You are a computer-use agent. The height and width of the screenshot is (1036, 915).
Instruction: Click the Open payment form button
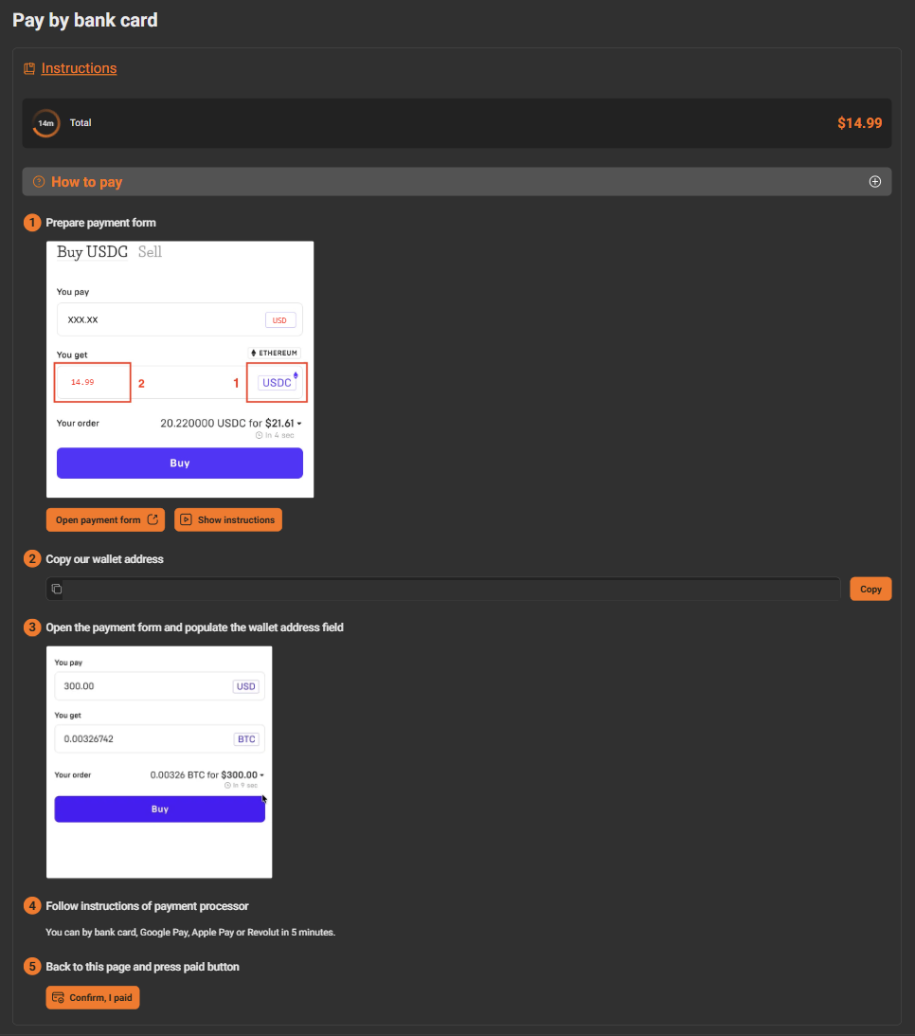click(x=106, y=520)
